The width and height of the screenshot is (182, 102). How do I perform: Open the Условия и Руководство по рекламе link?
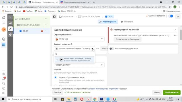103,89
